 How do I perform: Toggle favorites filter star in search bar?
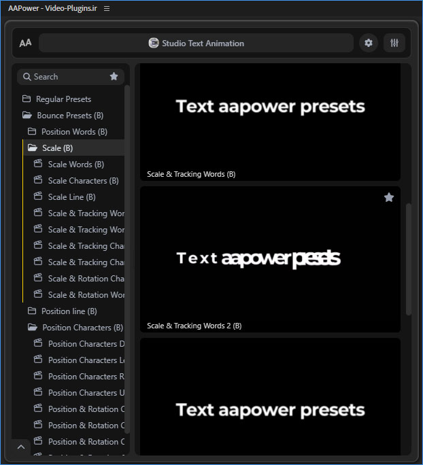114,77
